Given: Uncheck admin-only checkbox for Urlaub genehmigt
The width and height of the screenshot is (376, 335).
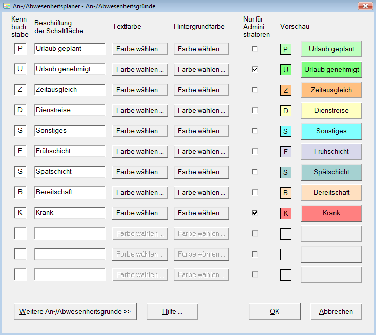Looking at the screenshot, I should click(255, 69).
